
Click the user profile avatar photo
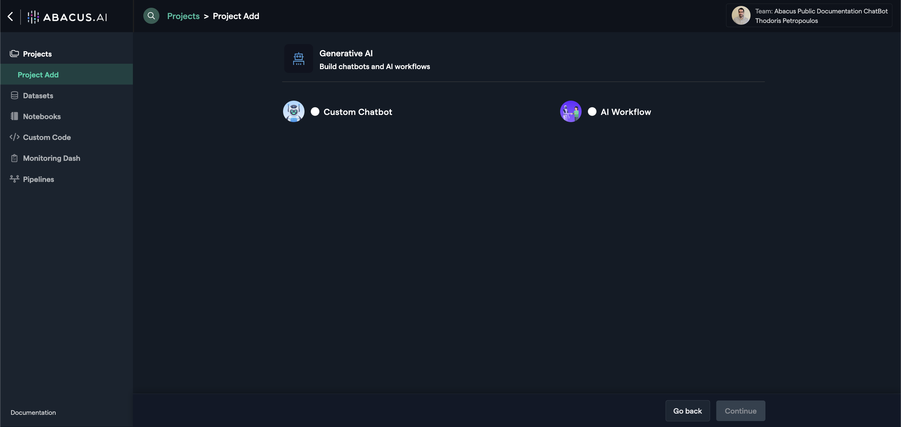point(741,16)
